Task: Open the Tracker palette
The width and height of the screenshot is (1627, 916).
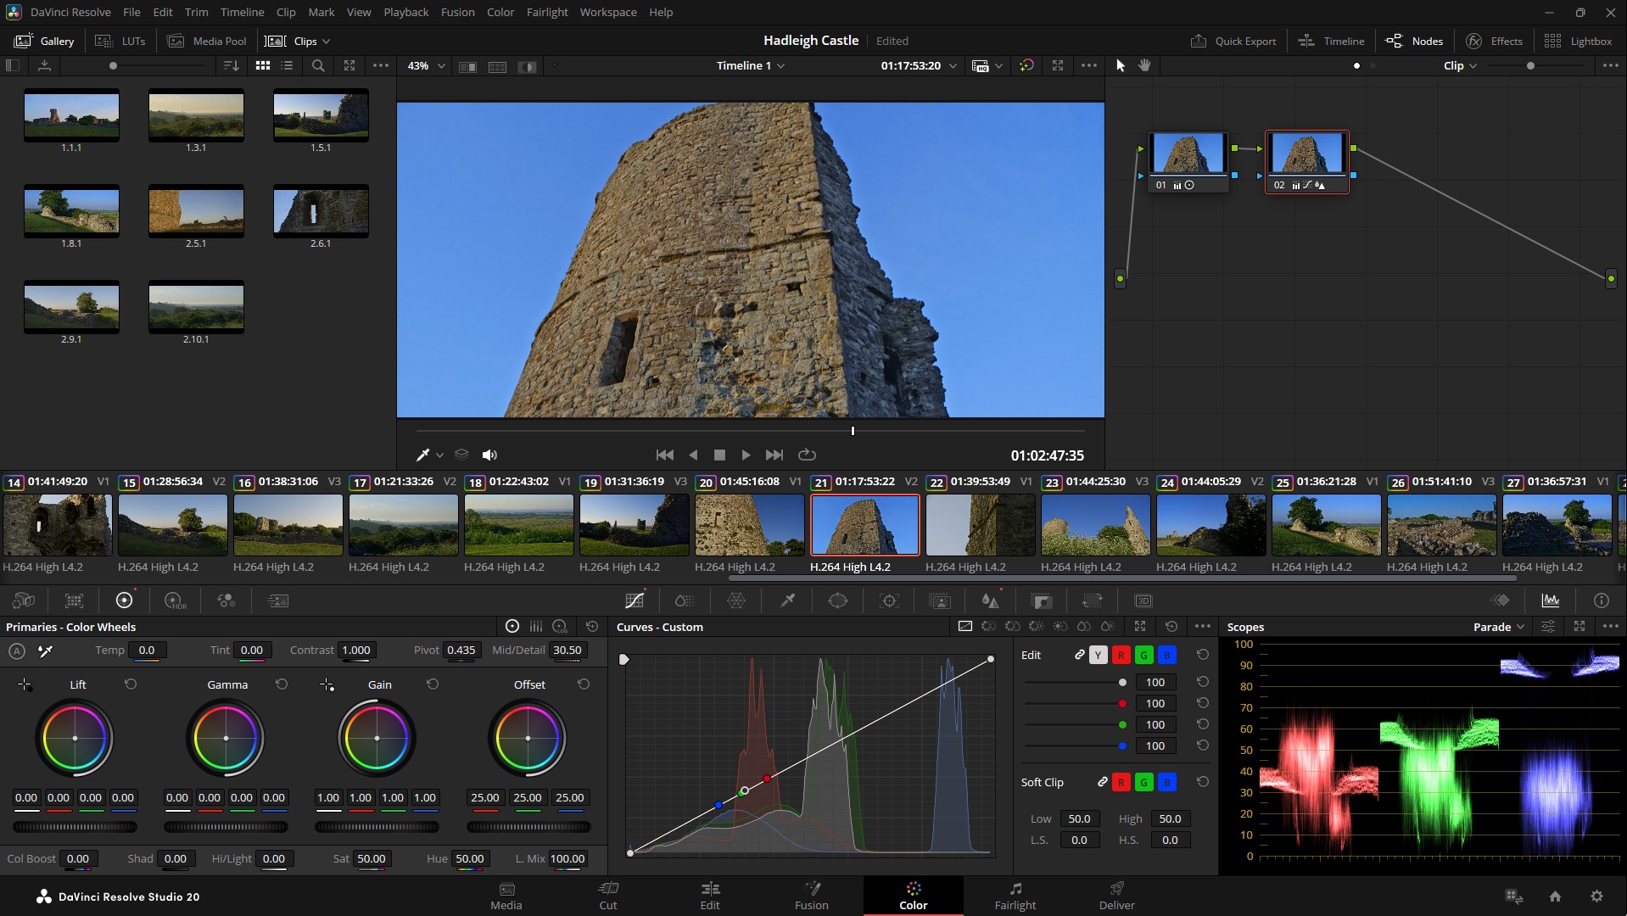Action: (x=889, y=600)
